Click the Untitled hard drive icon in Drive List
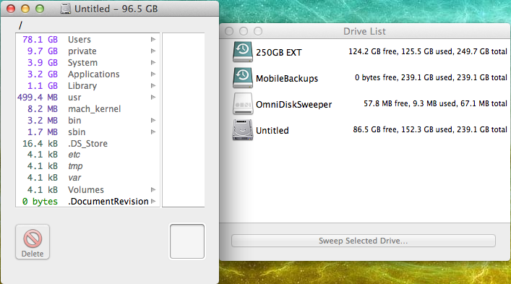 coord(242,129)
